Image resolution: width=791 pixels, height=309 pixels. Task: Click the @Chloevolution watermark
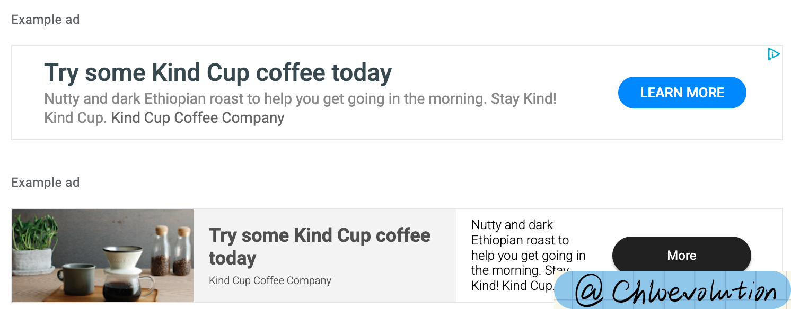point(673,290)
